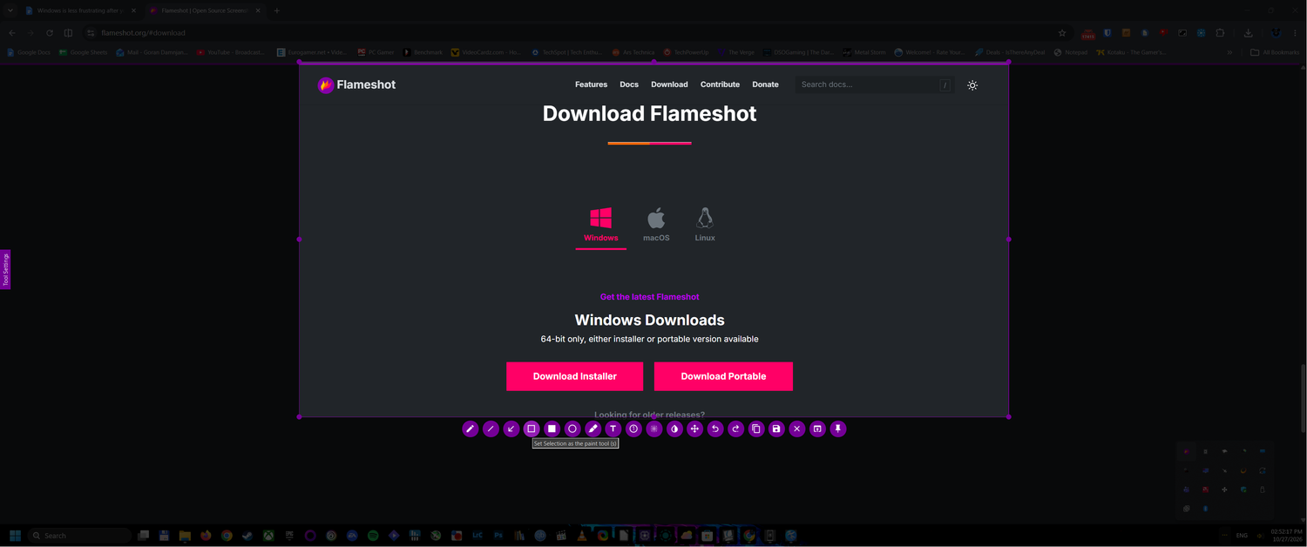1307x547 pixels.
Task: Click the 'Windows Downloads' heading
Action: pyautogui.click(x=649, y=321)
